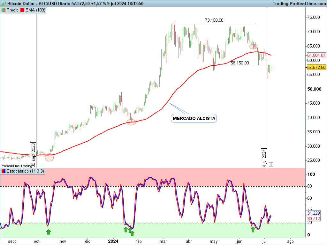
Task: Click the Estocástico red-blue legend icon
Action: click(4, 171)
